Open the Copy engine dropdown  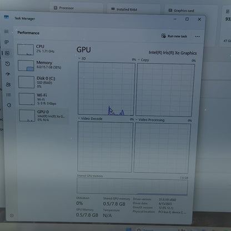pyautogui.click(x=143, y=60)
